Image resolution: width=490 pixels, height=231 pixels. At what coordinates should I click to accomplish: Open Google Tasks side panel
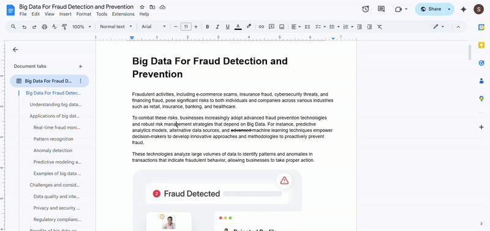click(x=481, y=63)
